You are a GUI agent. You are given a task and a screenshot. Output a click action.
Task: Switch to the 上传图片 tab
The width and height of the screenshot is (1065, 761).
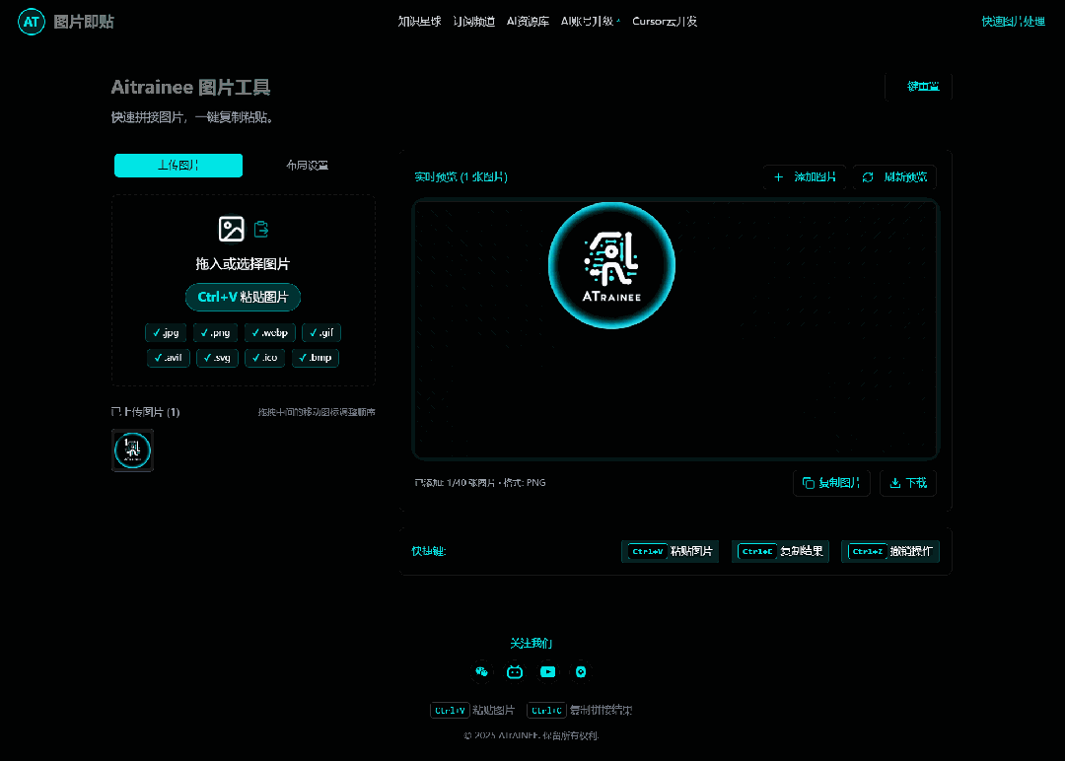(x=178, y=166)
